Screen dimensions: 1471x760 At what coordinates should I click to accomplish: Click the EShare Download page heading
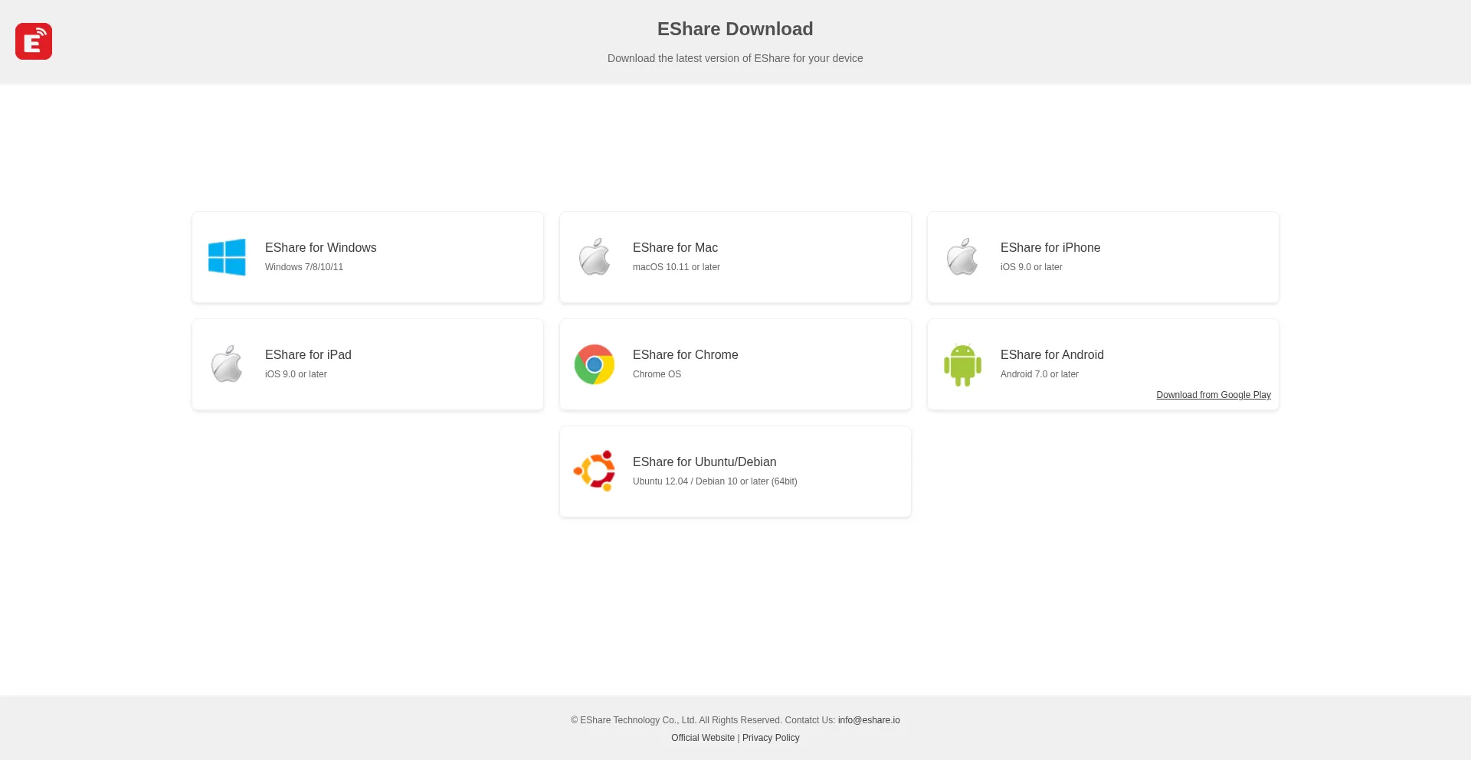click(735, 29)
